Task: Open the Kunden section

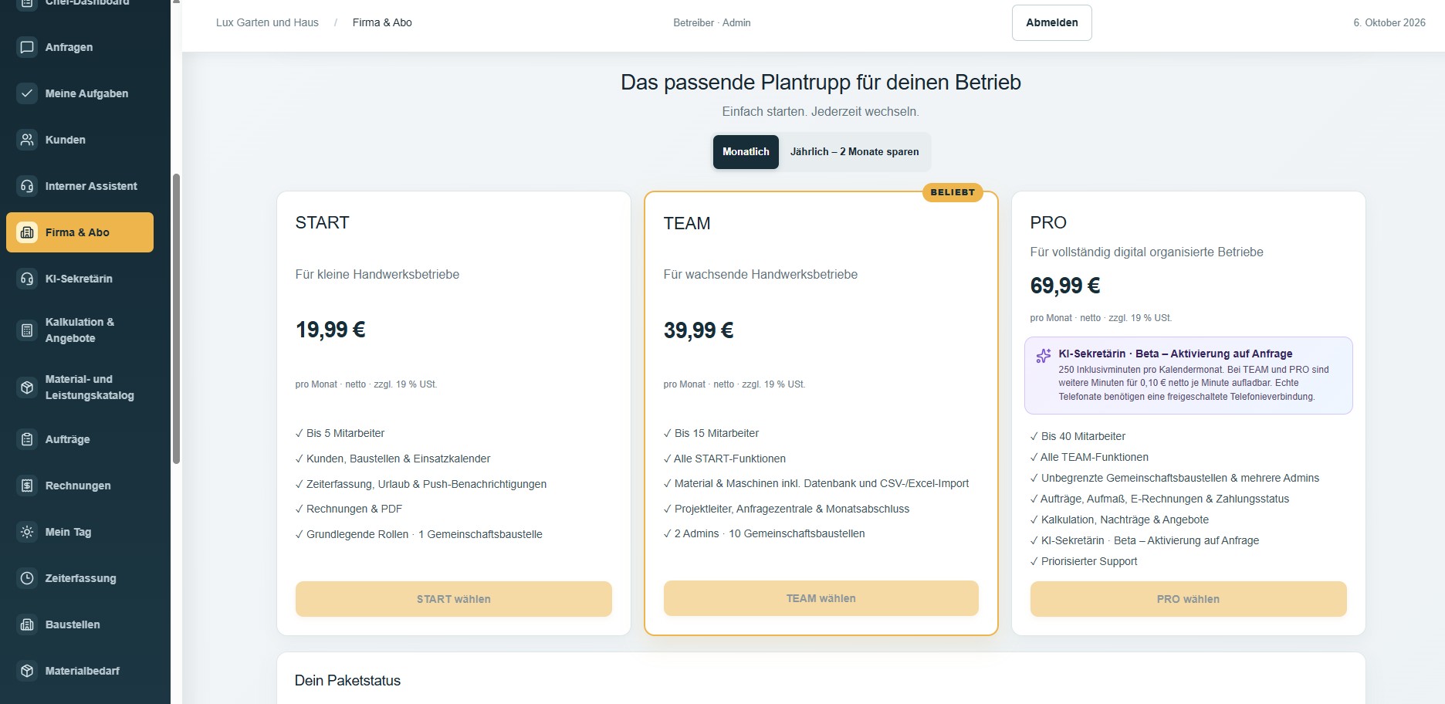Action: pos(80,140)
